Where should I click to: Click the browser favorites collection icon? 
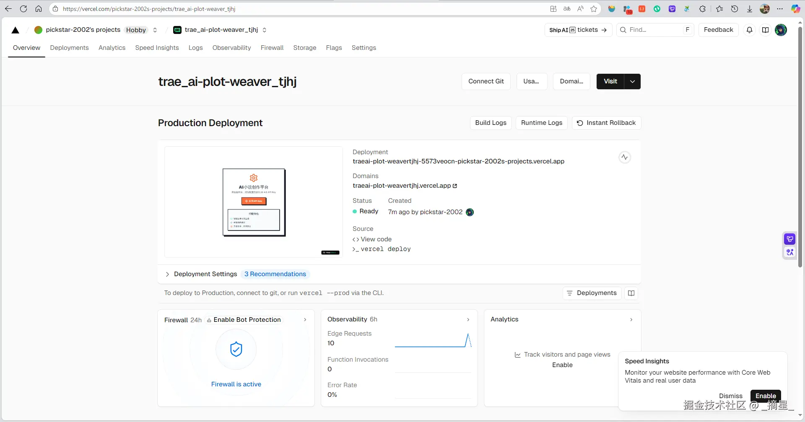tap(719, 9)
